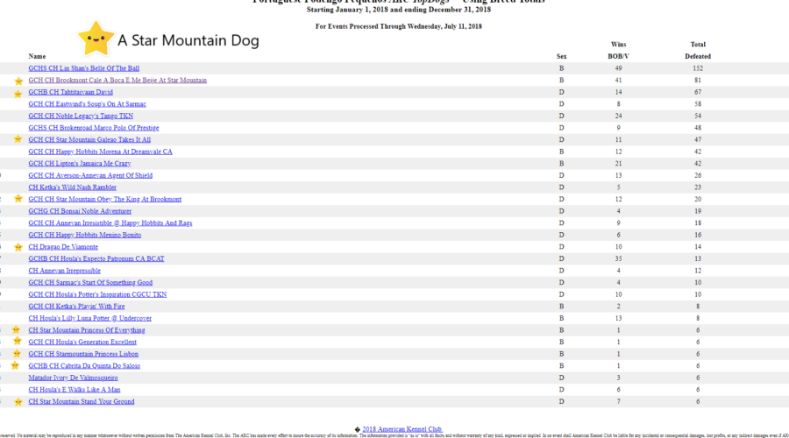Viewport: 789px width, 438px height.
Task: Click star icon beside Dragao De Viamonte
Action: click(18, 247)
